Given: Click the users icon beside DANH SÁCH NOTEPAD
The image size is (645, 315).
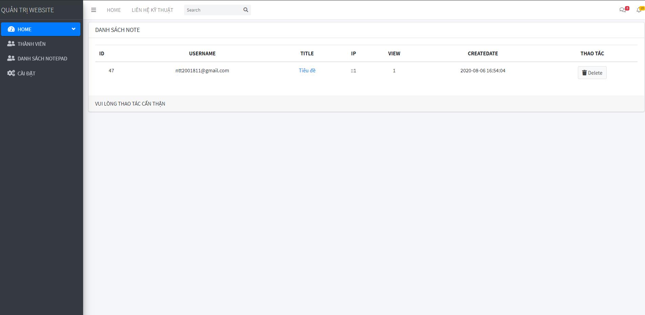Looking at the screenshot, I should point(11,58).
